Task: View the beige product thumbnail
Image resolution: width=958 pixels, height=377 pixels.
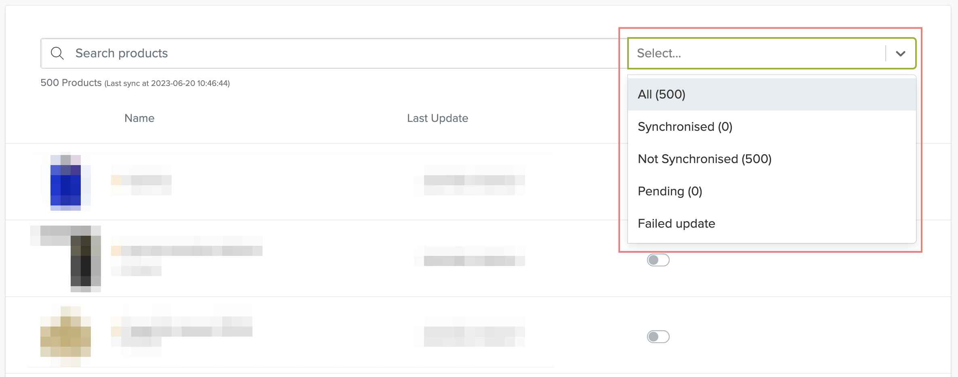Action: click(65, 336)
